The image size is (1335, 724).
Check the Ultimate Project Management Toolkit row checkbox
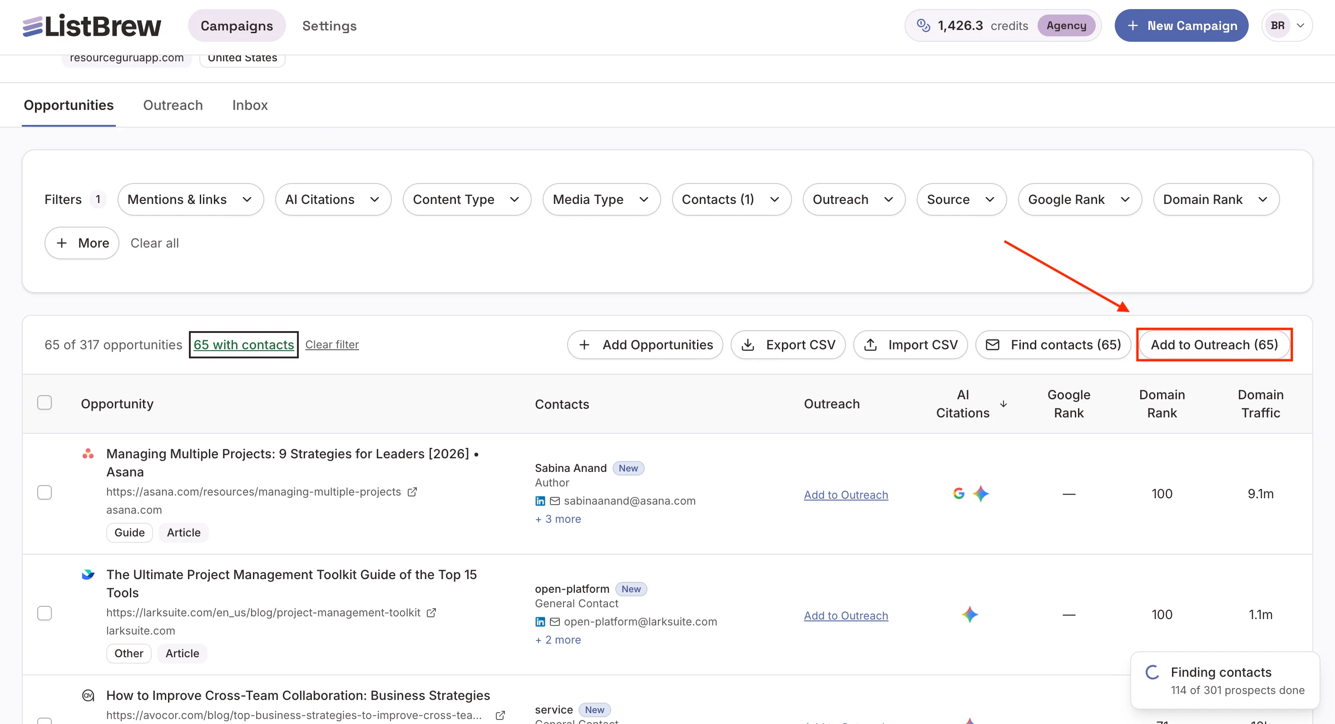pyautogui.click(x=44, y=613)
